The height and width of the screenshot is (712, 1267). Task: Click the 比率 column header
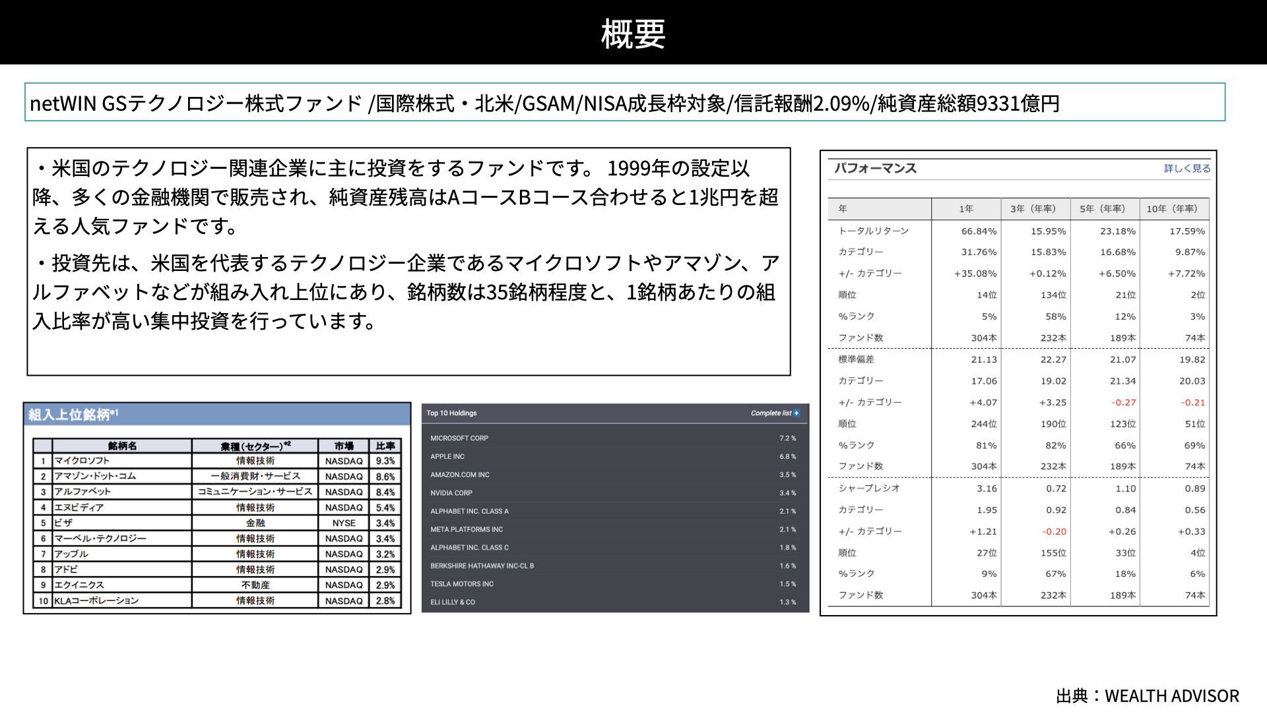[385, 446]
